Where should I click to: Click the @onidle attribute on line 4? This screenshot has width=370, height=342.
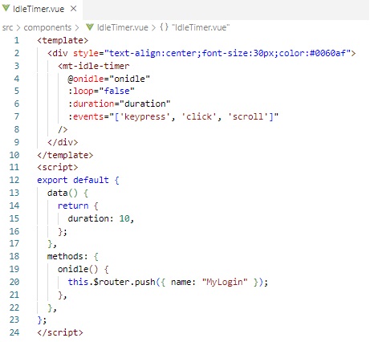(86, 79)
